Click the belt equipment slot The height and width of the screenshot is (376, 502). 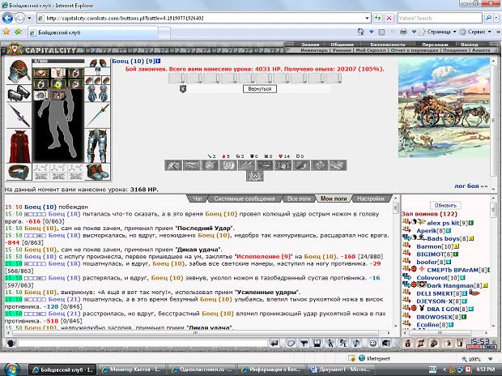click(x=19, y=172)
